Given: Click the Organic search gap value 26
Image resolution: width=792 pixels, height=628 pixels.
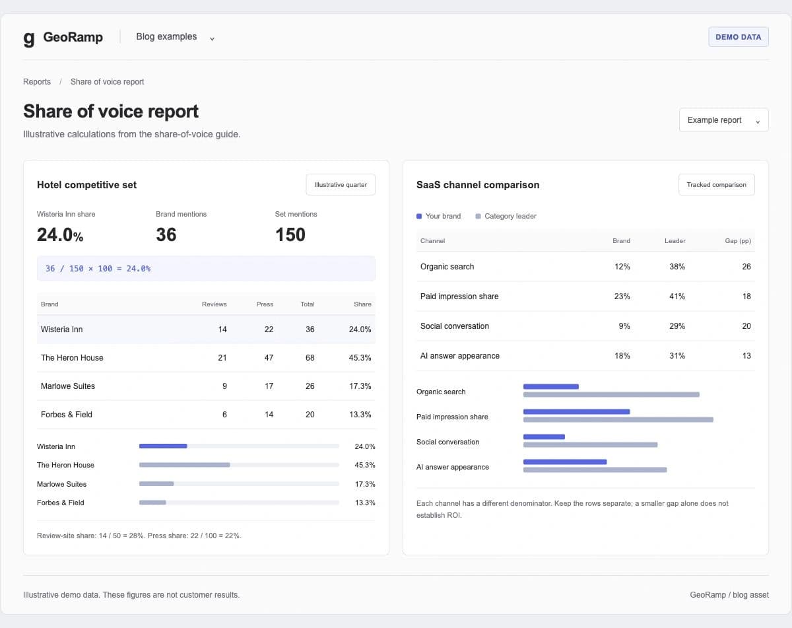Looking at the screenshot, I should [746, 267].
